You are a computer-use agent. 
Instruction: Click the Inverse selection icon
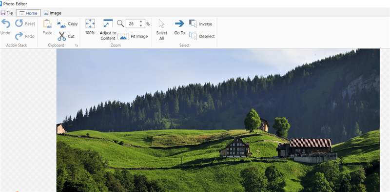193,23
